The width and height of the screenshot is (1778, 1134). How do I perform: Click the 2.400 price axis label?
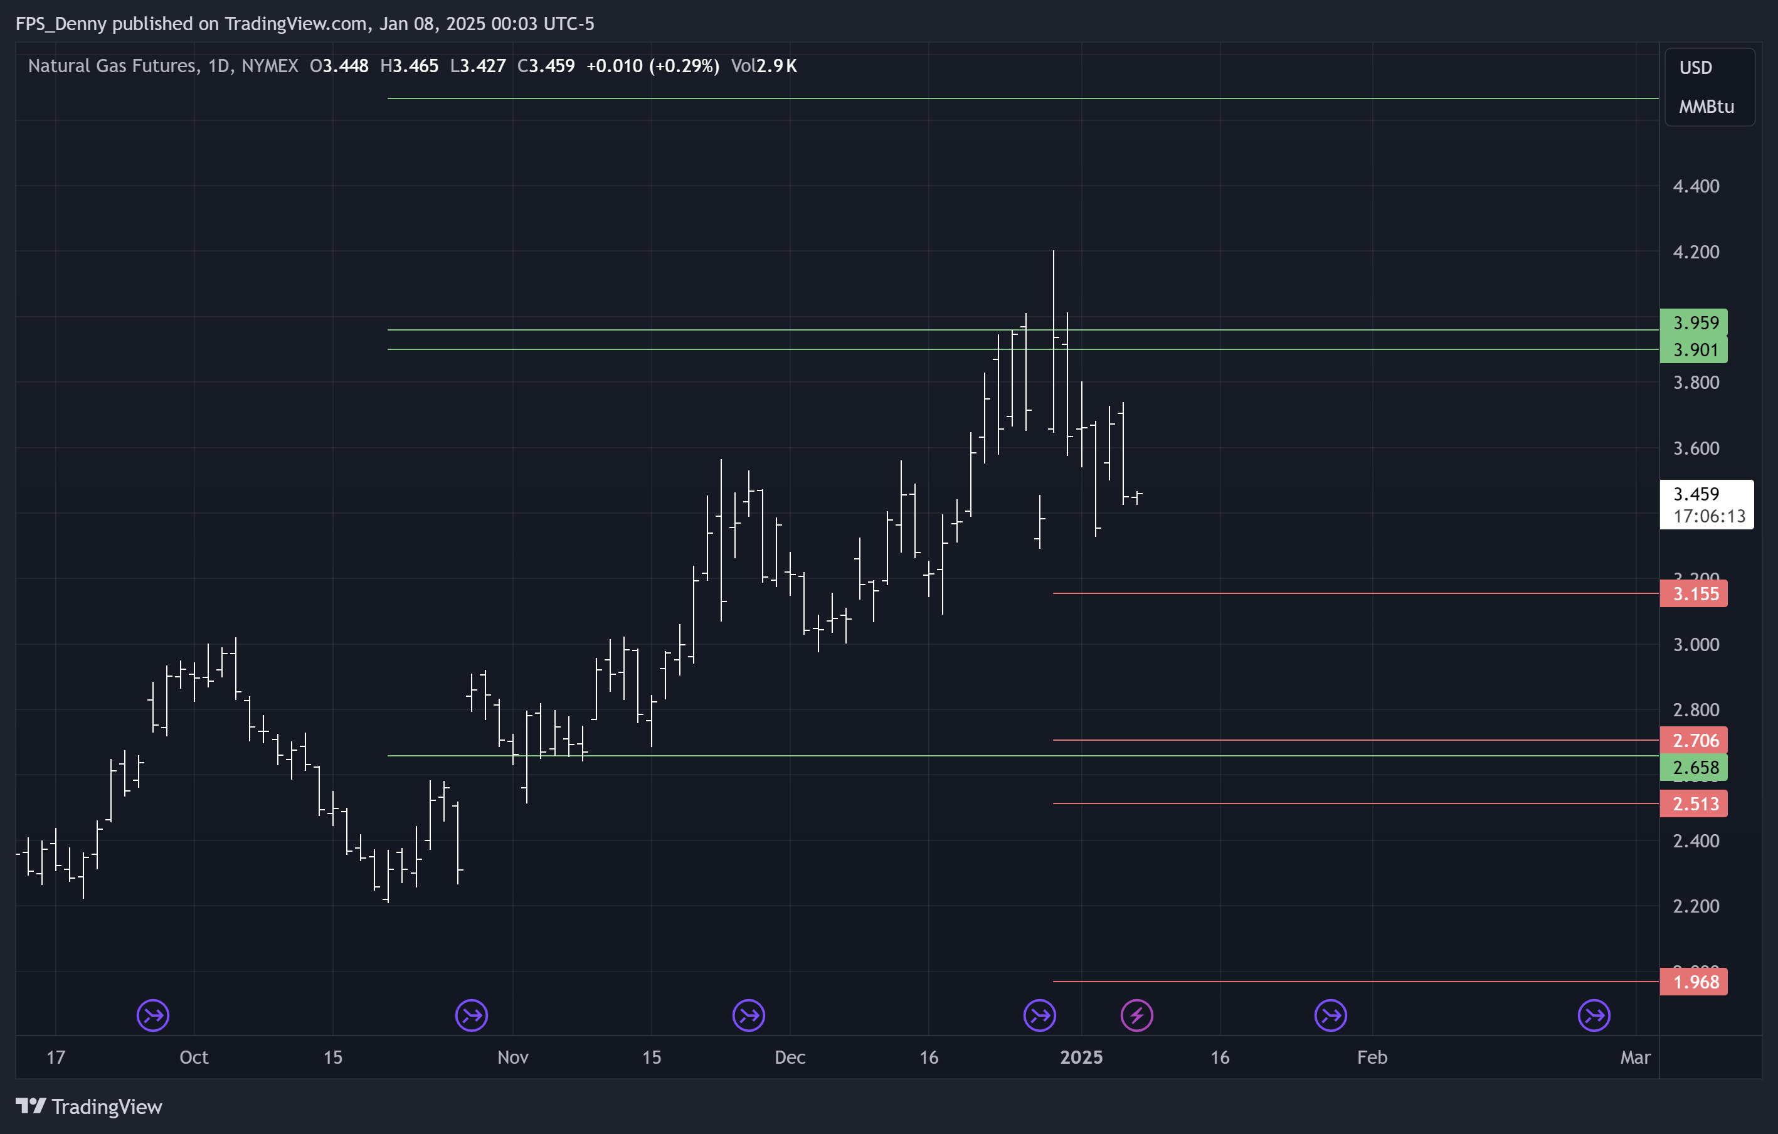coord(1696,841)
